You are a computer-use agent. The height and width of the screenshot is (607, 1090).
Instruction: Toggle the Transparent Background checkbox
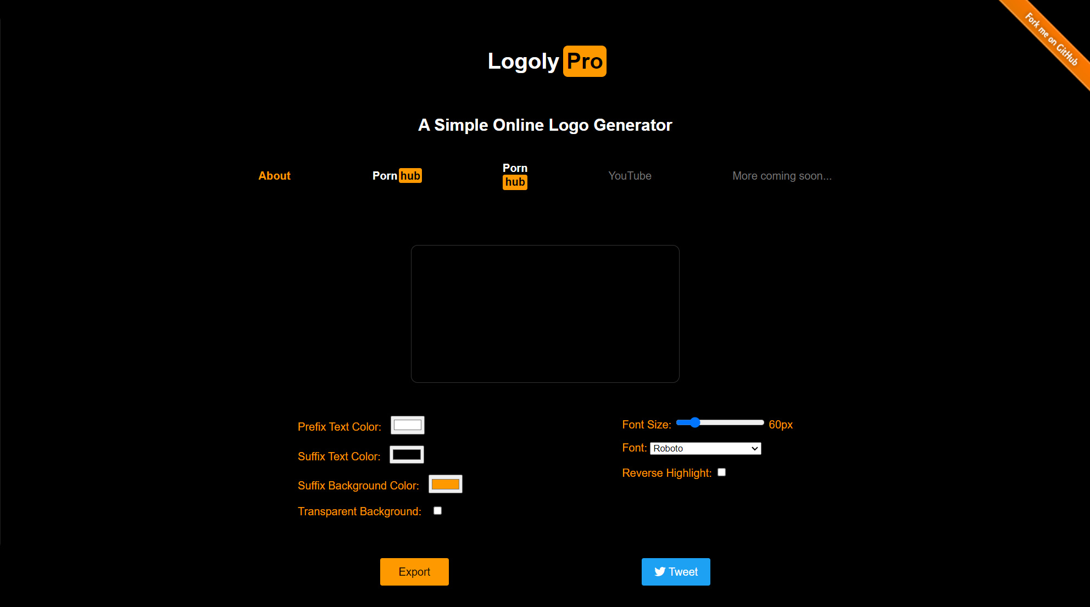[438, 510]
